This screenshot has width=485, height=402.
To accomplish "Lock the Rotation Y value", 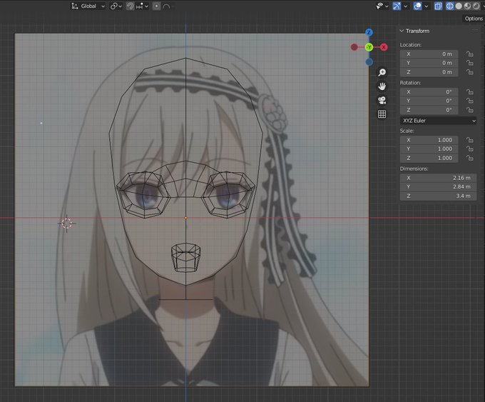I will 469,101.
